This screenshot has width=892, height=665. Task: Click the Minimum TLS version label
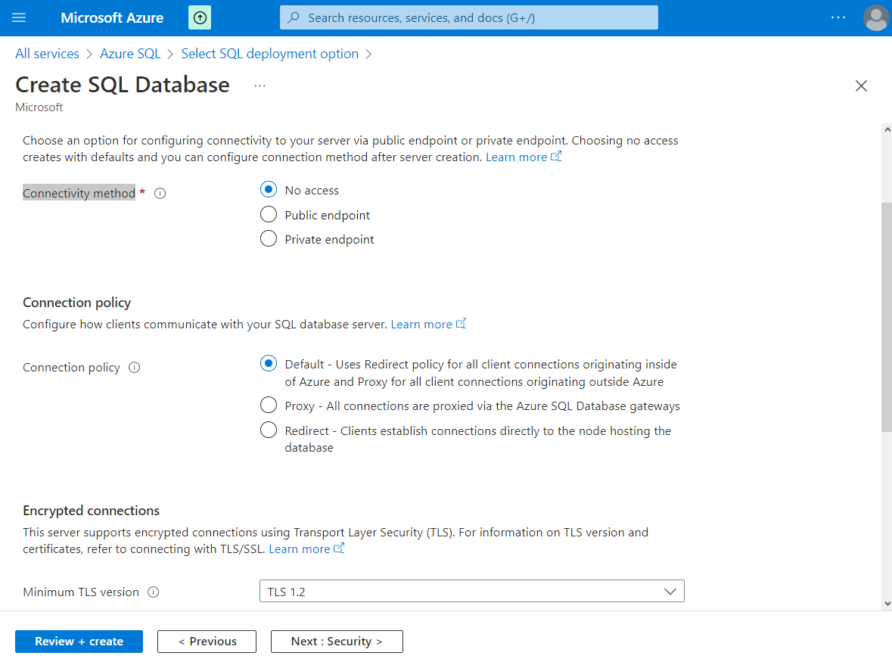[81, 592]
